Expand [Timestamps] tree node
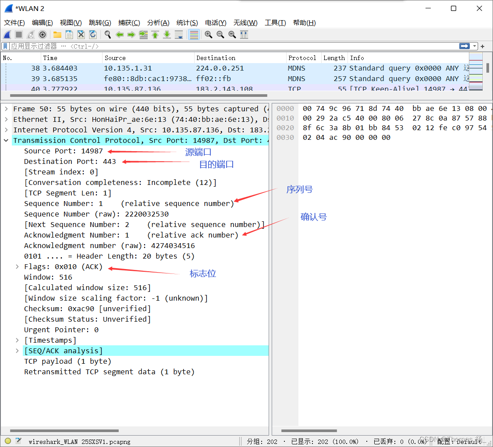Viewport: 493px width, 447px height. pos(17,340)
